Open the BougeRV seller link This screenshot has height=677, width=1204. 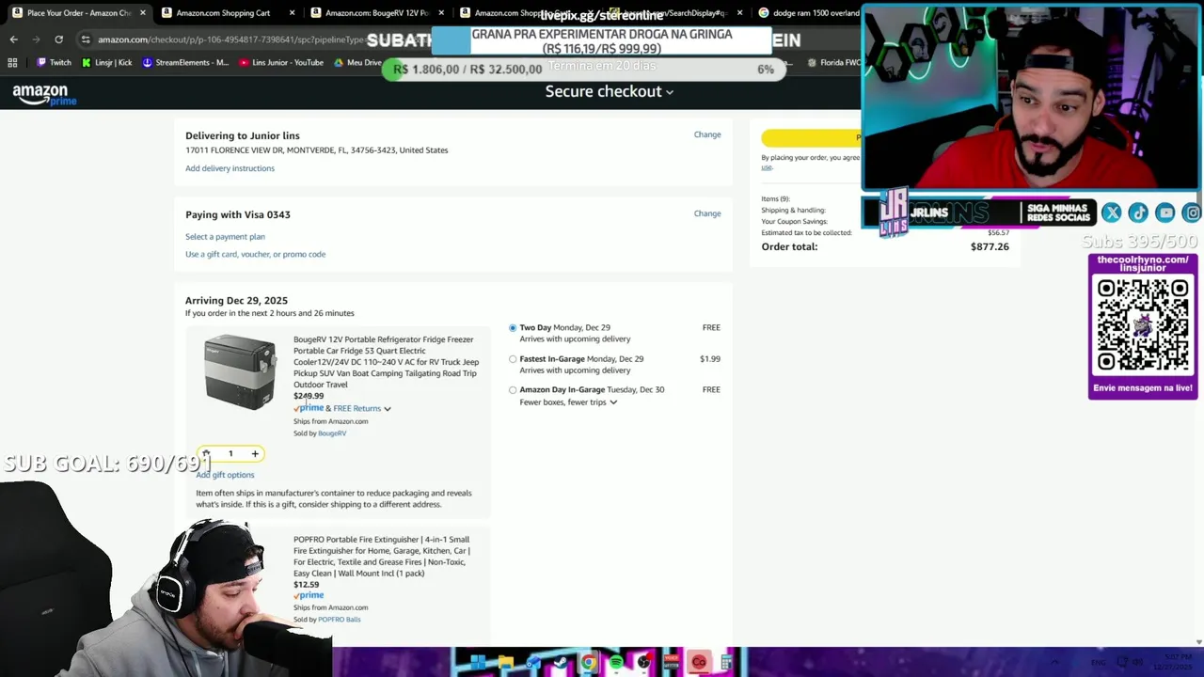pos(332,433)
